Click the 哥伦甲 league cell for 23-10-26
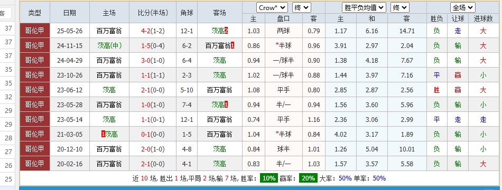Viewport: 502px width, 190px height. (34, 75)
